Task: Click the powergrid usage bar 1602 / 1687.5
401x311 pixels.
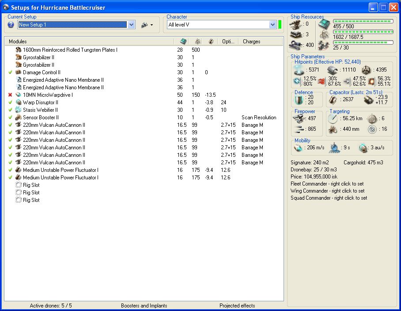Action: click(x=363, y=32)
